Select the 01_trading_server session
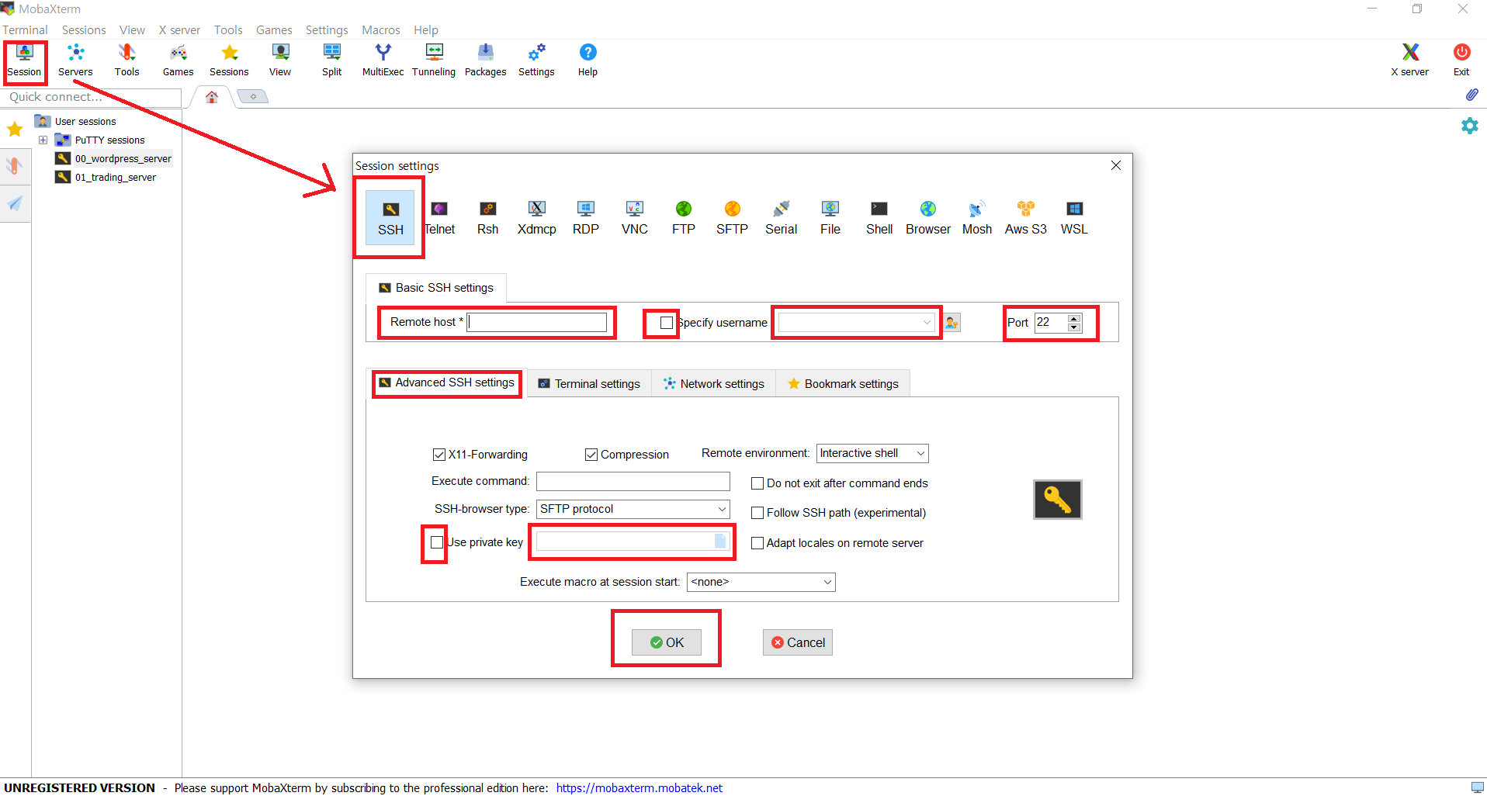The image size is (1487, 796). coord(106,178)
